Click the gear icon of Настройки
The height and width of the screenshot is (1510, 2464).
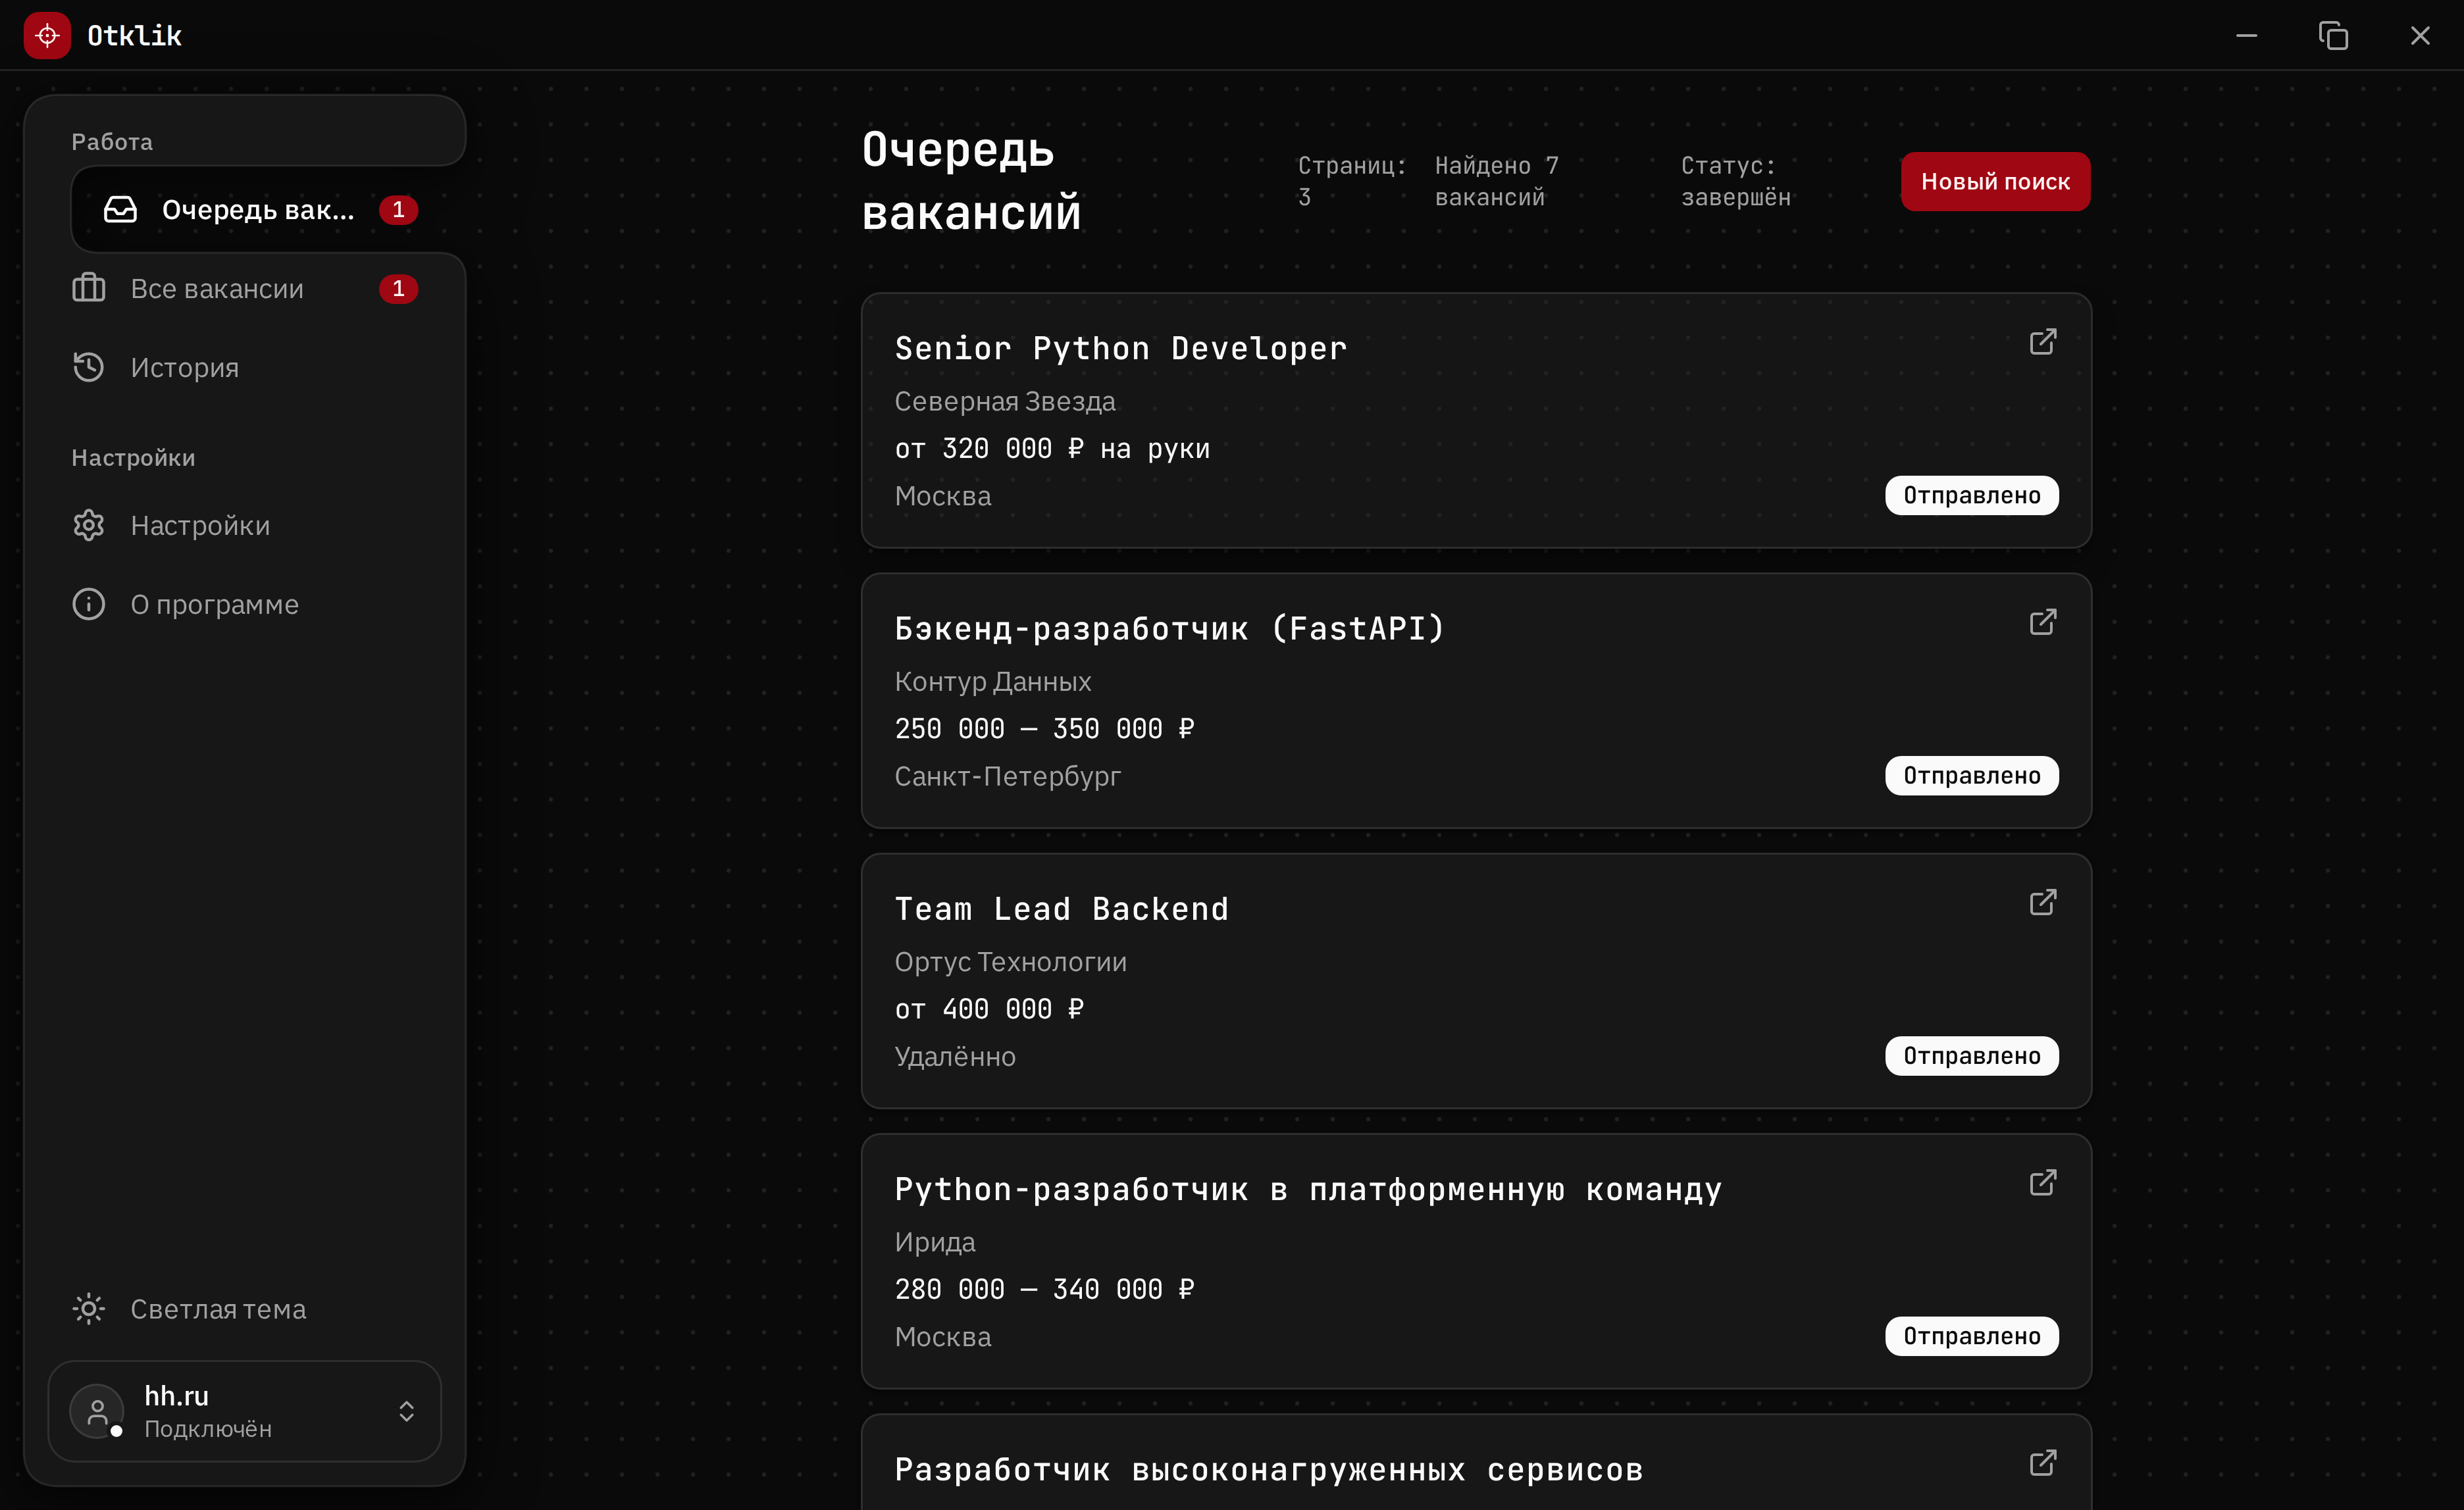[x=88, y=525]
